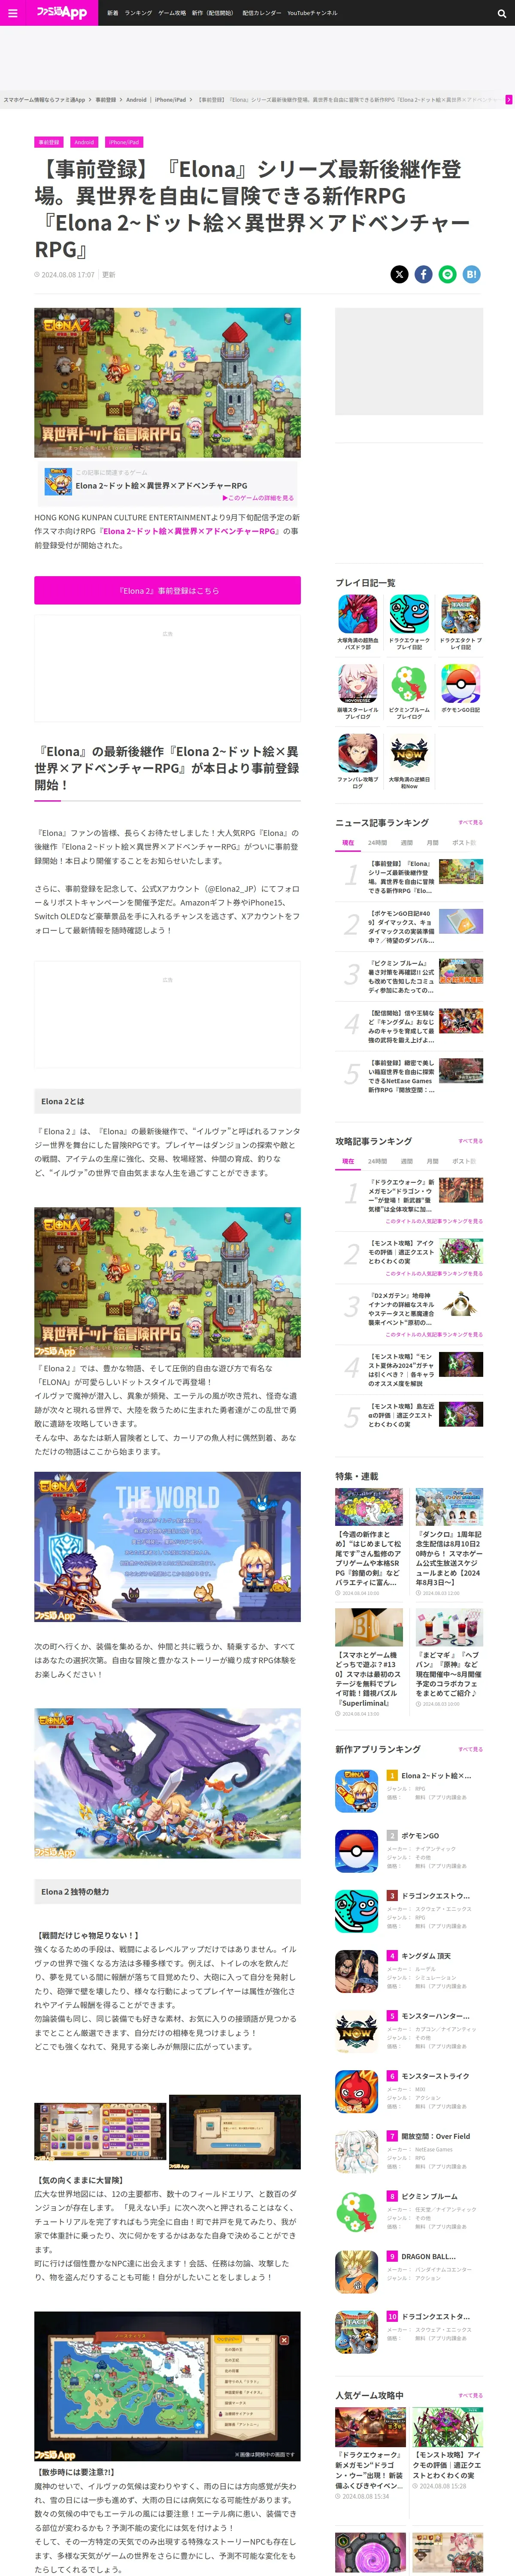Open 配信カレンダー in the top navigation
Screen dimensions: 515x2576
tap(262, 13)
